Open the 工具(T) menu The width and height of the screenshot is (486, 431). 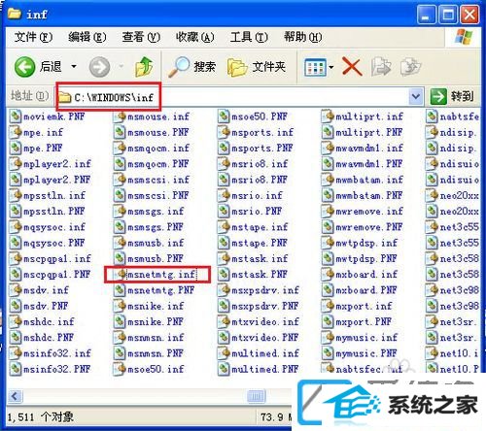click(249, 37)
